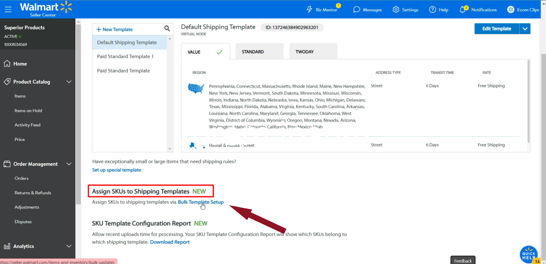This screenshot has height=264, width=546.
Task: Switch to the STANDARD tab
Action: 259,52
